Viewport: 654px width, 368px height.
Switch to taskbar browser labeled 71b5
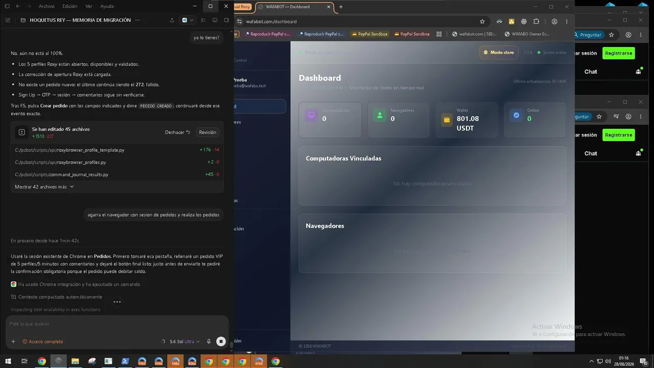pos(142,361)
